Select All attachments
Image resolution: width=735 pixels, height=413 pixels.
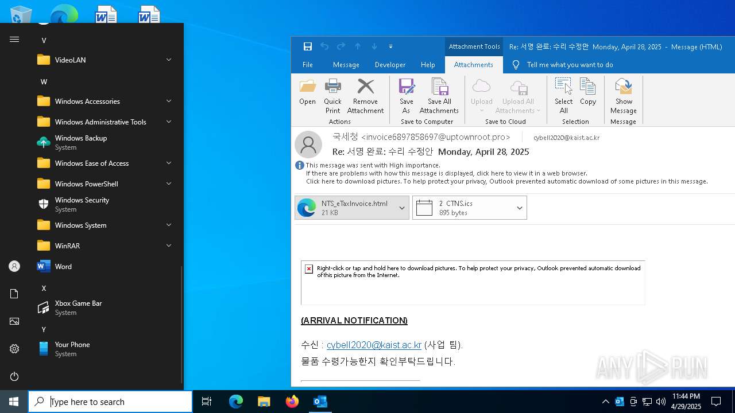click(563, 96)
